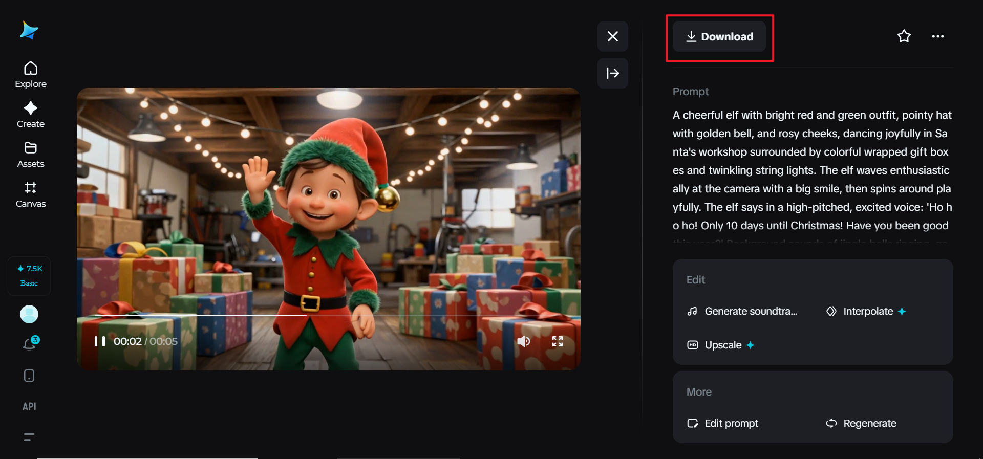
Task: Favorite the video with star icon
Action: click(x=904, y=36)
